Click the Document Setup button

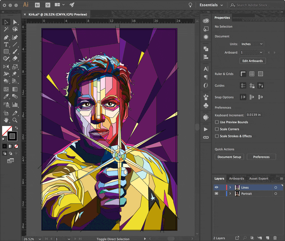coord(229,157)
